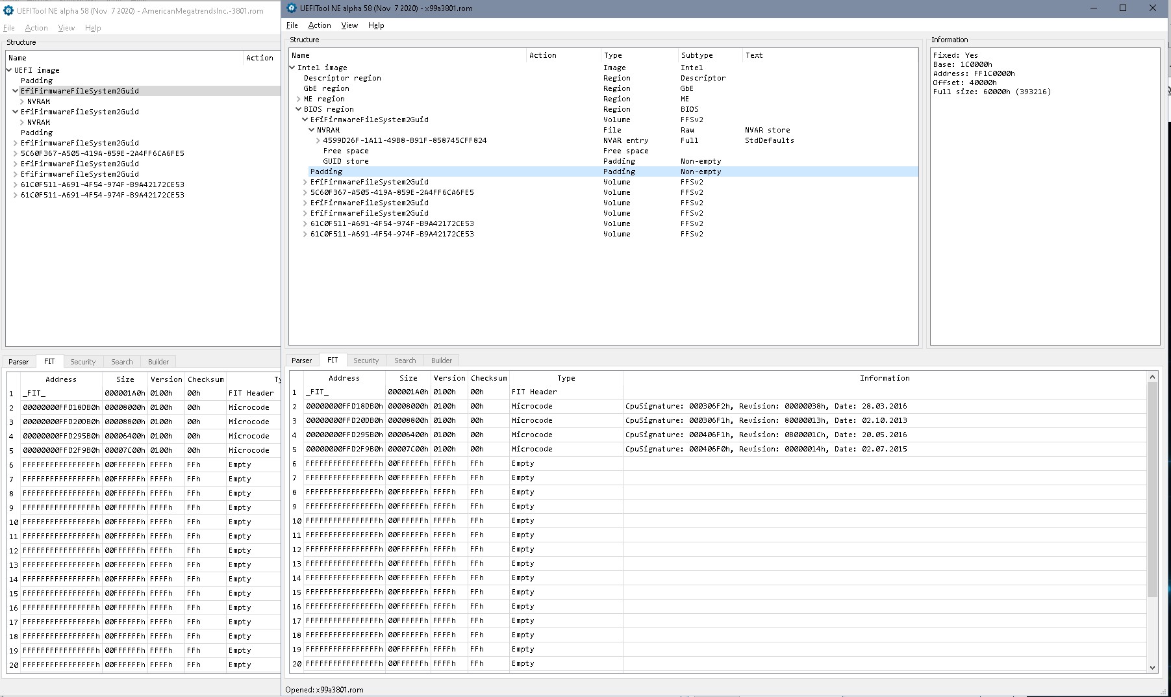
Task: Click scroll-down arrow of right FIT table
Action: (x=1153, y=667)
